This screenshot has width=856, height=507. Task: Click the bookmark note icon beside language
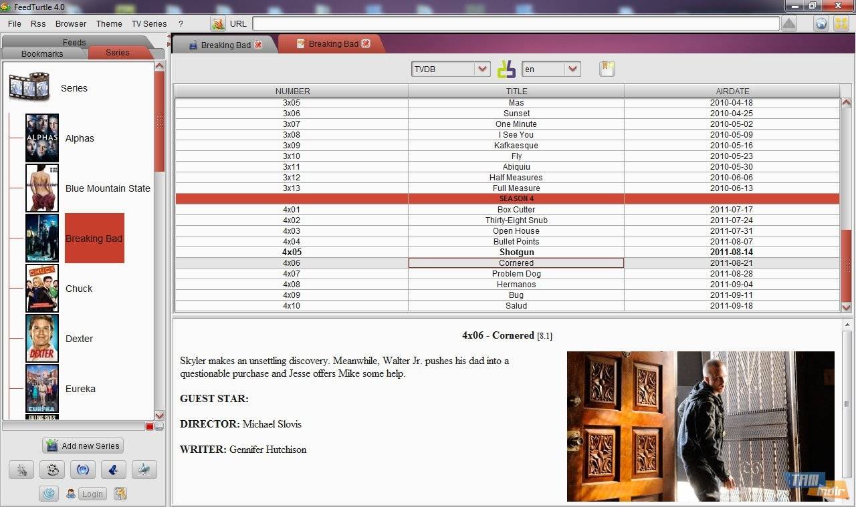607,69
